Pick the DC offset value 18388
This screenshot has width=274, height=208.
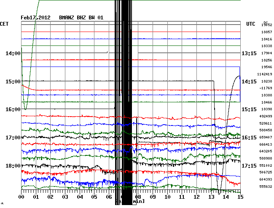[267, 95]
